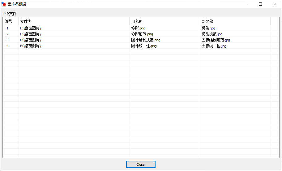Click the 重命名预览 app icon in title bar
Image resolution: width=282 pixels, height=171 pixels.
(x=4, y=4)
